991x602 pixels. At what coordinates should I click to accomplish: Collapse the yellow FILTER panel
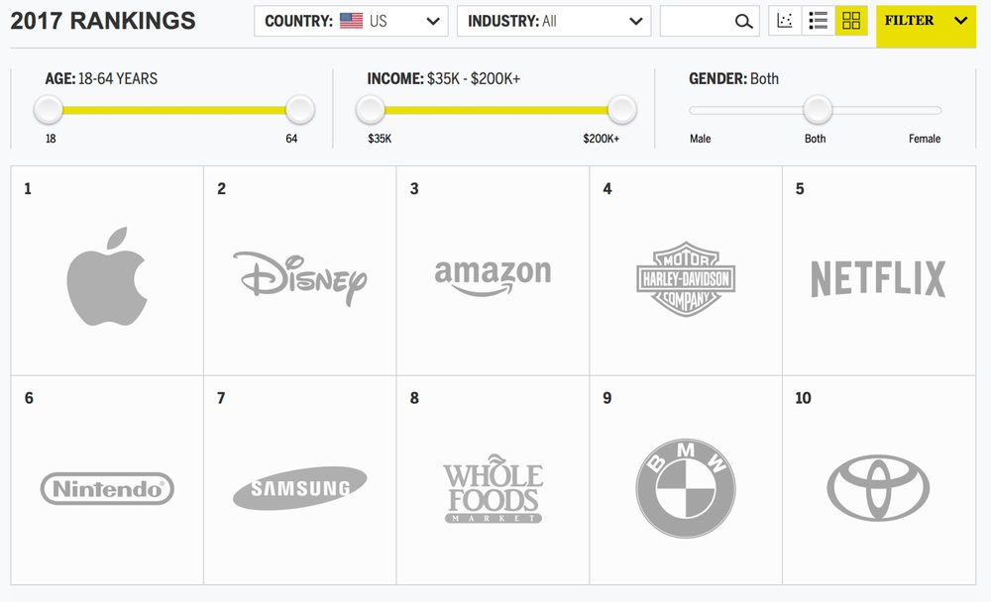click(x=926, y=24)
